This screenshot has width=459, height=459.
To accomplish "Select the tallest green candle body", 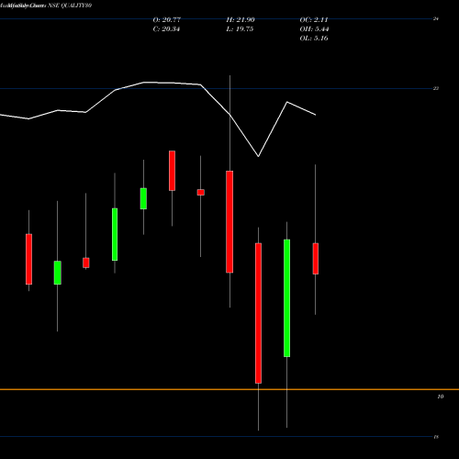I will click(287, 298).
